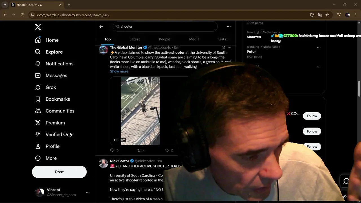Click the topmost Follow button
The height and width of the screenshot is (203, 361).
pyautogui.click(x=312, y=116)
